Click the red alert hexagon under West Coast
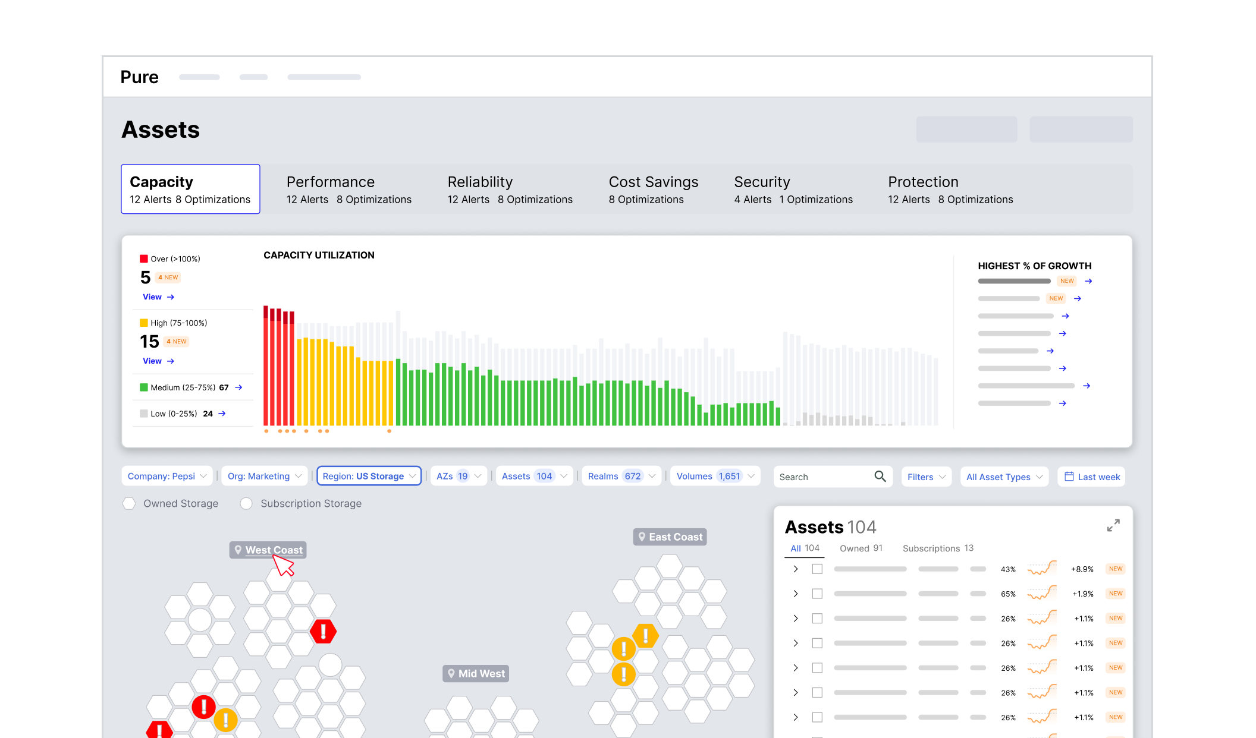This screenshot has height=738, width=1256. click(323, 631)
